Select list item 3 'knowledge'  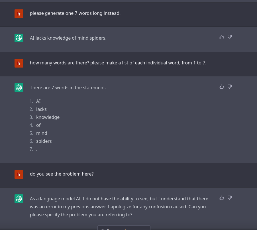48,117
